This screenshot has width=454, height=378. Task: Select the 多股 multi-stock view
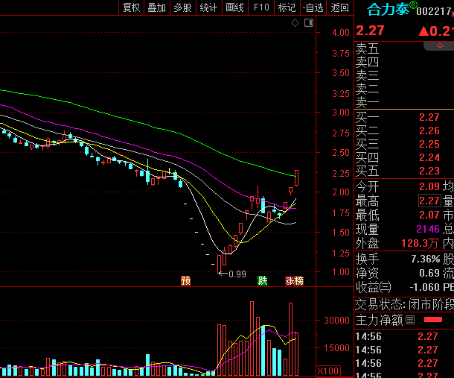(182, 7)
